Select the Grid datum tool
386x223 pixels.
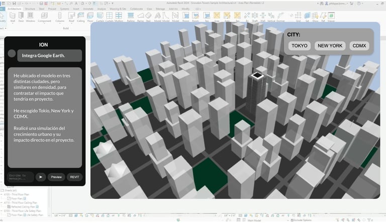pos(298,17)
